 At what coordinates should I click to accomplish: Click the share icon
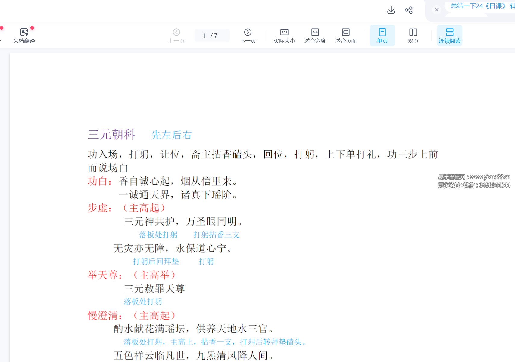(x=408, y=10)
